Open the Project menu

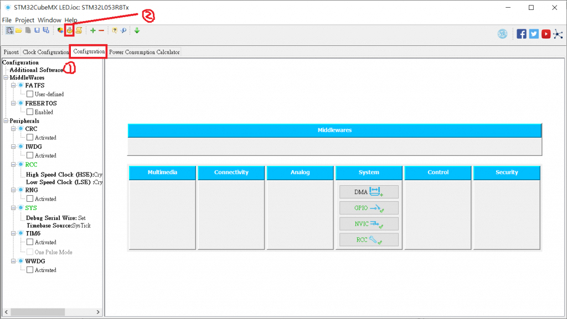click(24, 20)
